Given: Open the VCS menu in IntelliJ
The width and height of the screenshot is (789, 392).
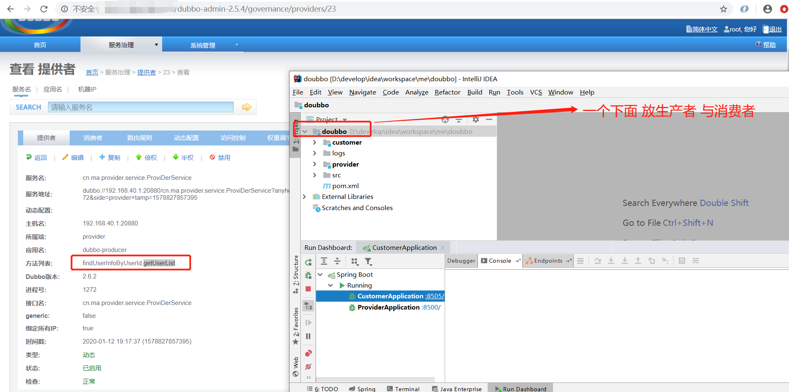Looking at the screenshot, I should [x=536, y=92].
